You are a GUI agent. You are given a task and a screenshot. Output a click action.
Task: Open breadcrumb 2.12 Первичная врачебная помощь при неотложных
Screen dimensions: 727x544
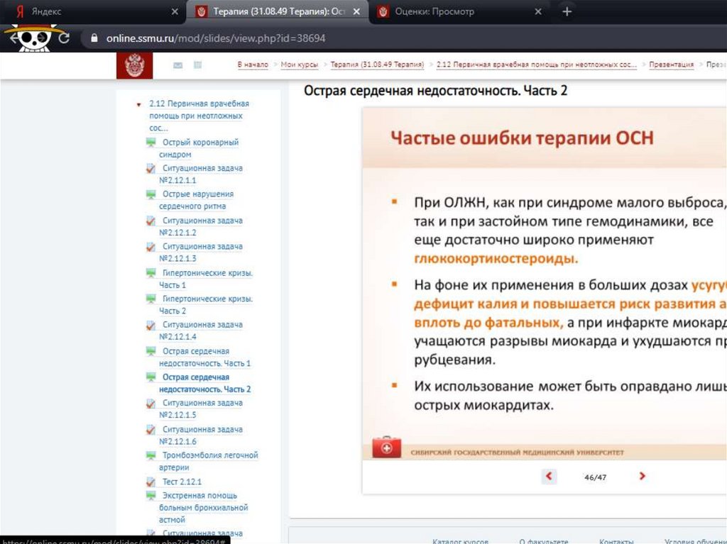point(537,65)
